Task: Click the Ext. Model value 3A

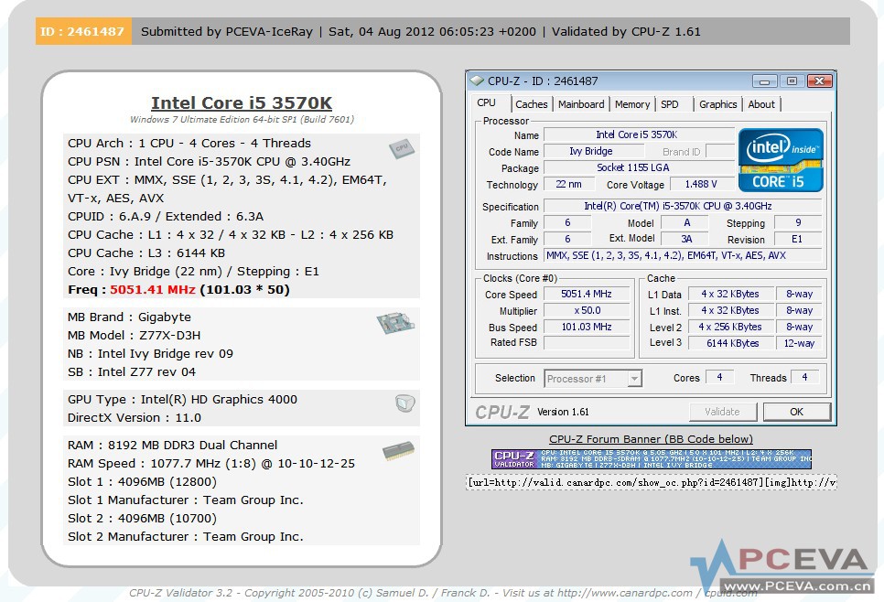Action: click(x=686, y=239)
